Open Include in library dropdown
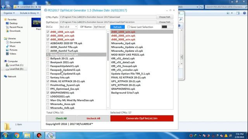Viewport: 248px width, 139px height. (29, 13)
